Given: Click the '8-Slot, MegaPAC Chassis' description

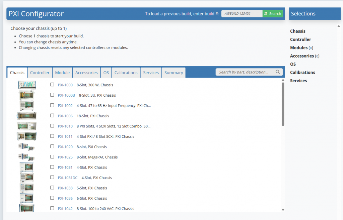Looking at the screenshot, I should pyautogui.click(x=97, y=157).
